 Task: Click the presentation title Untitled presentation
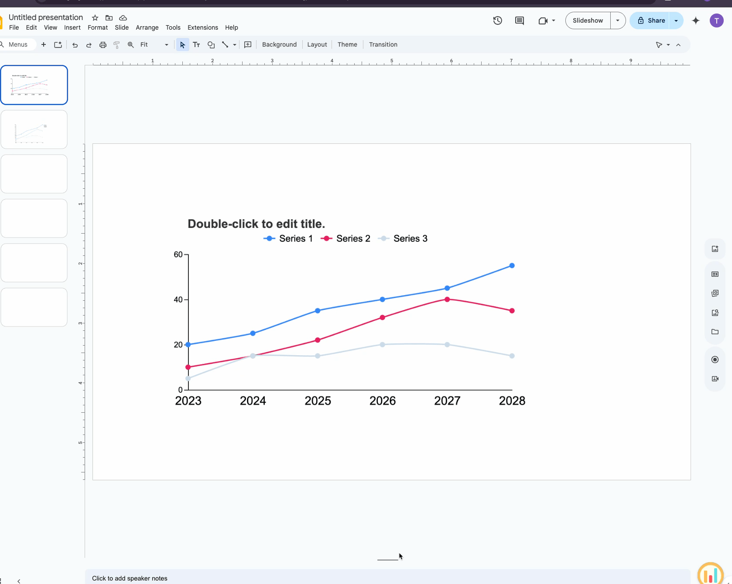pyautogui.click(x=46, y=17)
